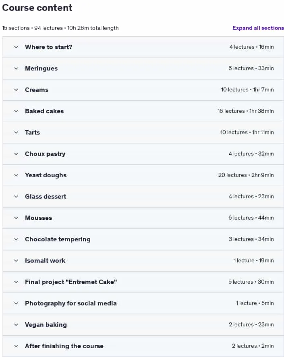
Task: Expand the Where to start? chevron
Action: 16,47
